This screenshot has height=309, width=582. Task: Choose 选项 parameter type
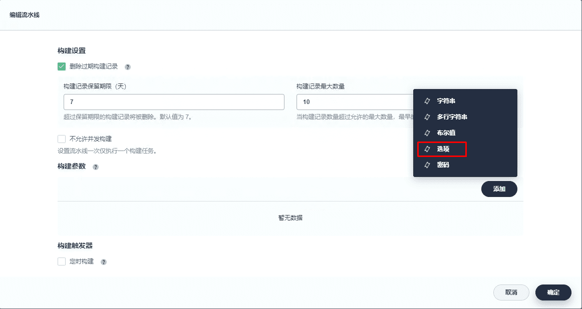pyautogui.click(x=465, y=149)
